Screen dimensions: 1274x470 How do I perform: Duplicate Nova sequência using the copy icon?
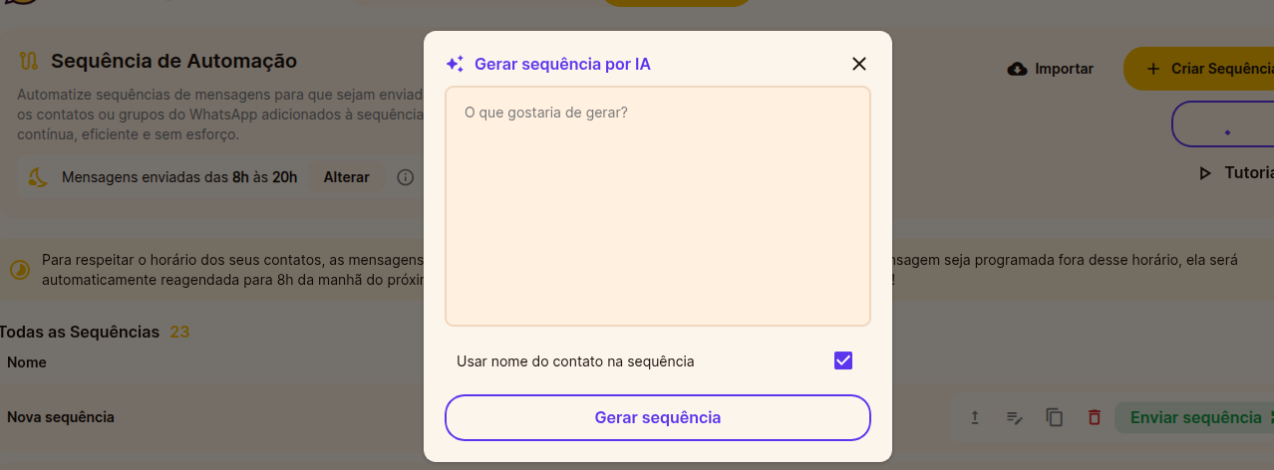tap(1055, 417)
